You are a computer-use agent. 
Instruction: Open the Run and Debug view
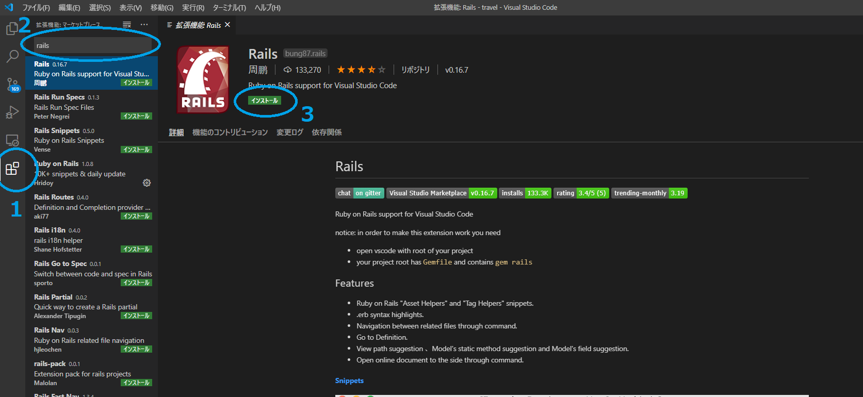[12, 112]
